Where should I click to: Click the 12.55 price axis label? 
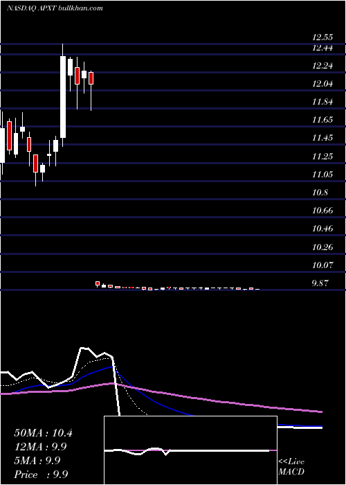[x=322, y=37]
